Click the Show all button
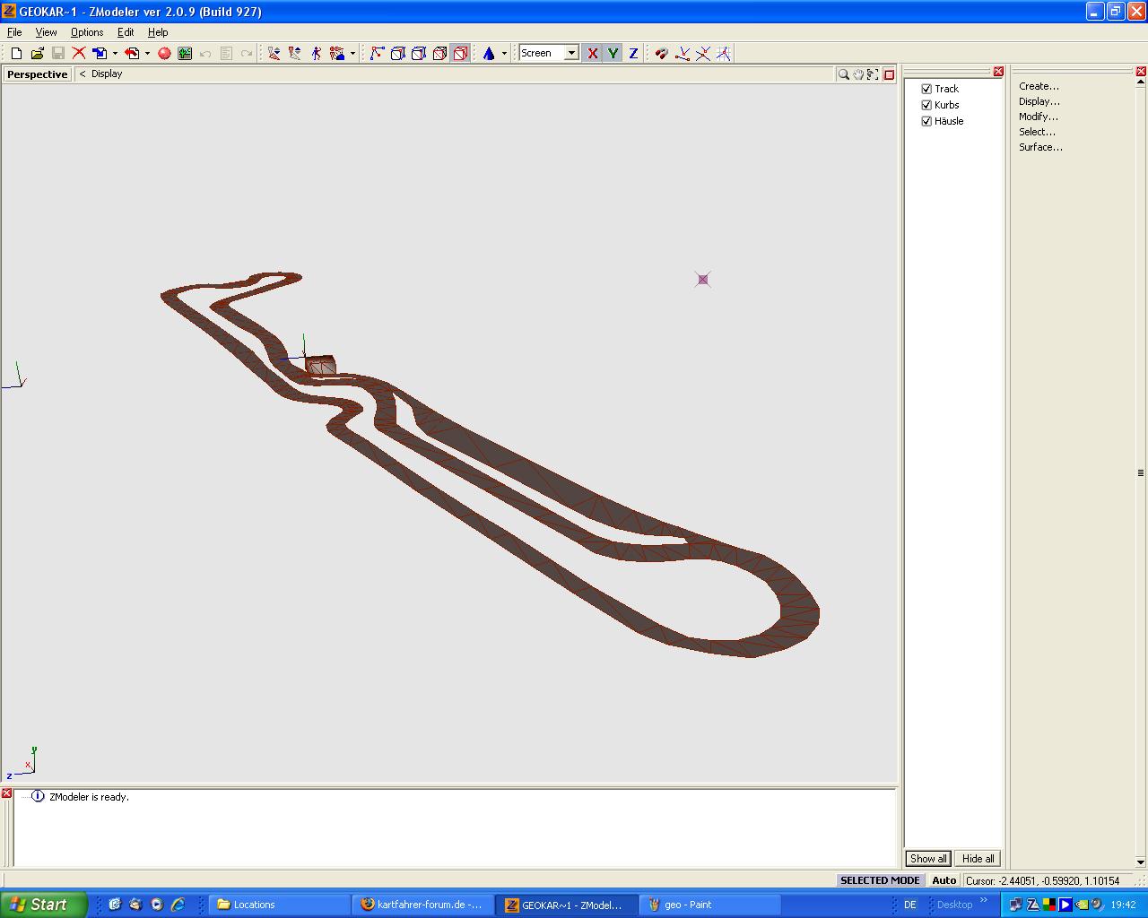The width and height of the screenshot is (1148, 918). 928,858
